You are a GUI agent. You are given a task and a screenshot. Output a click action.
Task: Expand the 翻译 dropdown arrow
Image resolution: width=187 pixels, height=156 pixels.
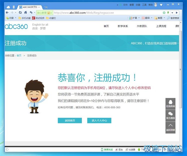[x=152, y=18]
